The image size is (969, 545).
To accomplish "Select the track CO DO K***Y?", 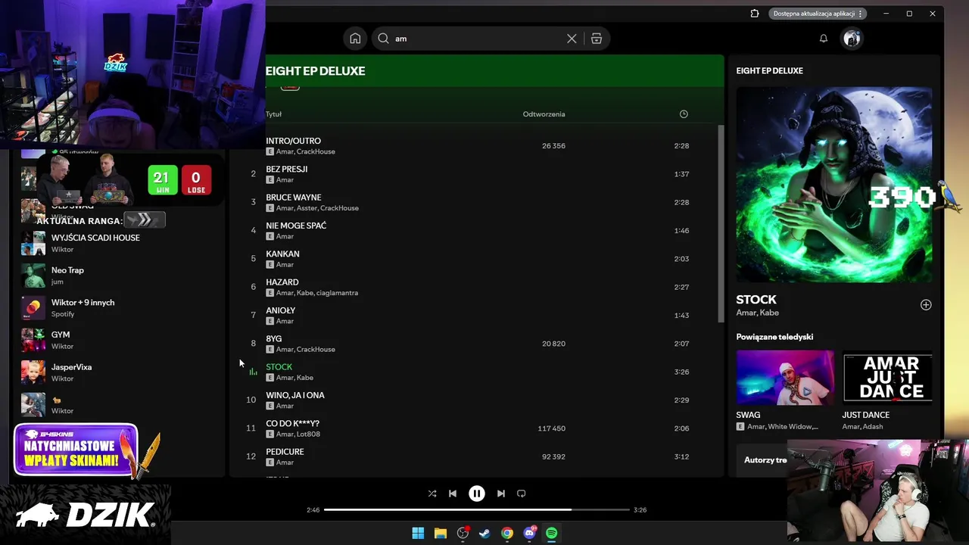I will pyautogui.click(x=292, y=423).
